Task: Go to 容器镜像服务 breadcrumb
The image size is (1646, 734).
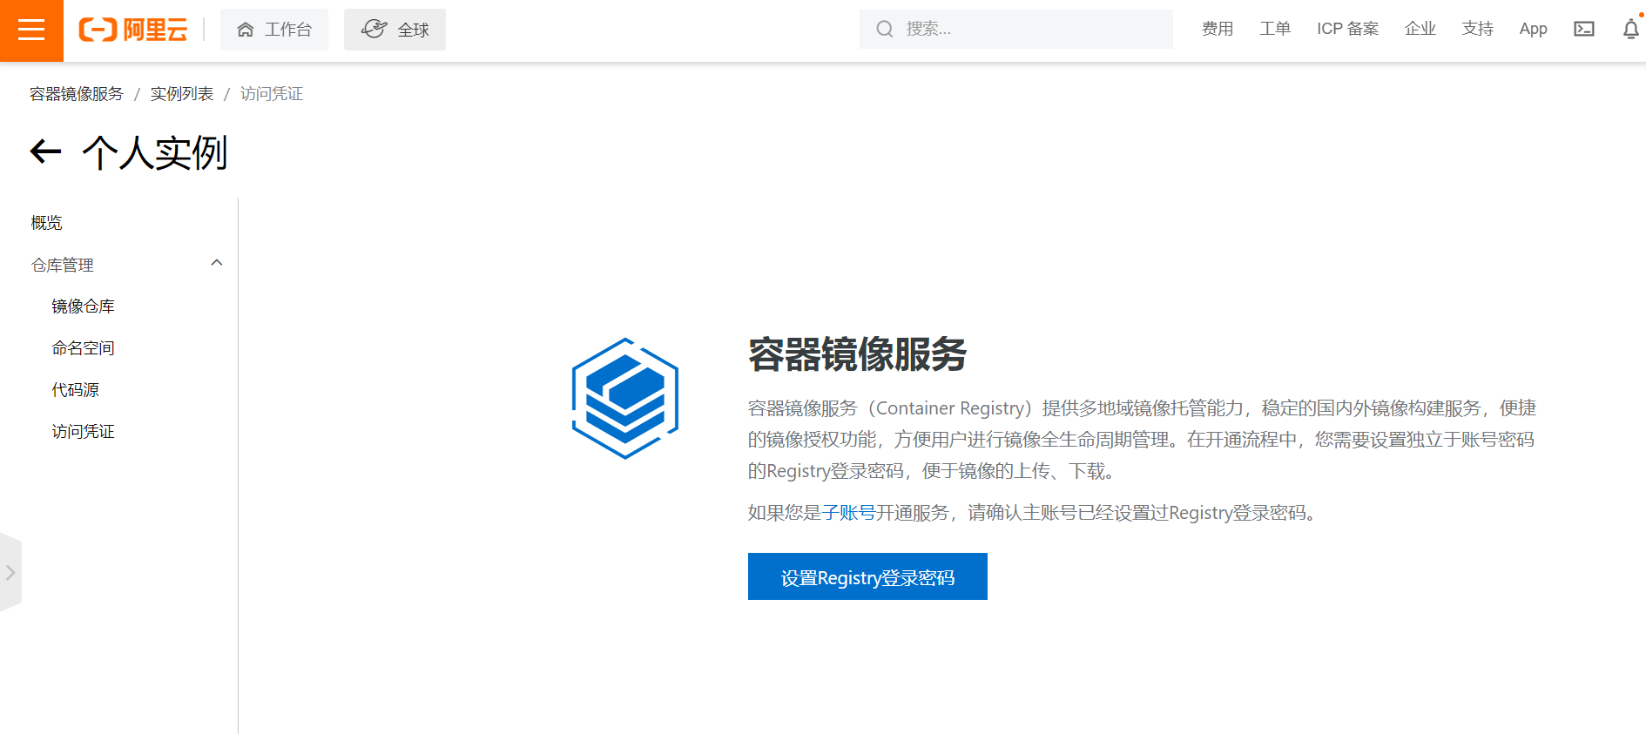Action: pos(77,93)
